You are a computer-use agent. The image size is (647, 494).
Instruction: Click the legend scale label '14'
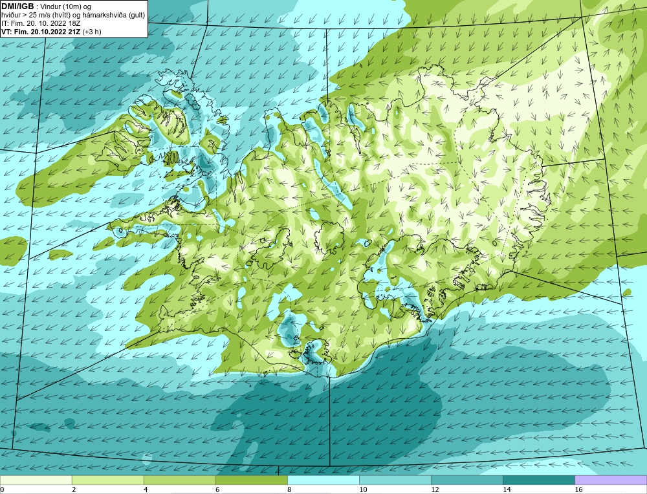507,489
